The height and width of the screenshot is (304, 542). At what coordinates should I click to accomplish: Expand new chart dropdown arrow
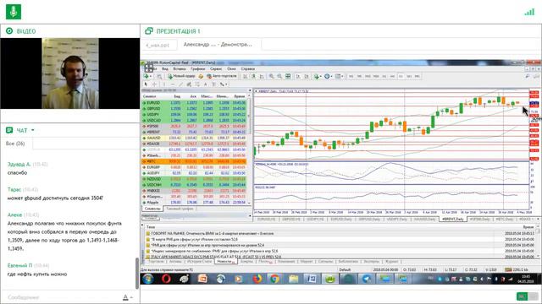(x=151, y=76)
